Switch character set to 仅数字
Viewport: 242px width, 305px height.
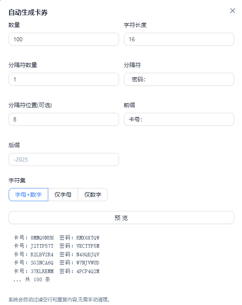pos(93,195)
